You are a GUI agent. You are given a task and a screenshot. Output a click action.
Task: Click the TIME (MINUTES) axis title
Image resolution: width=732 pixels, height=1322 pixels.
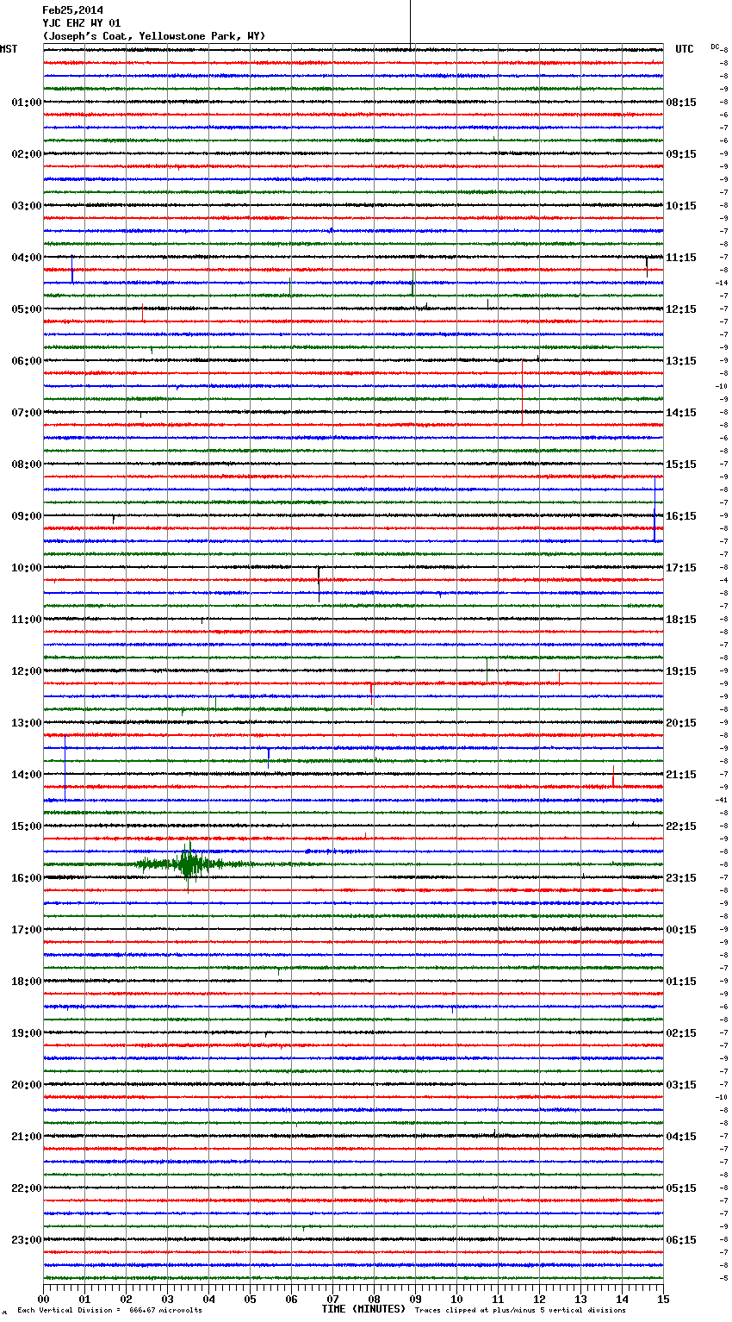pos(363,1309)
